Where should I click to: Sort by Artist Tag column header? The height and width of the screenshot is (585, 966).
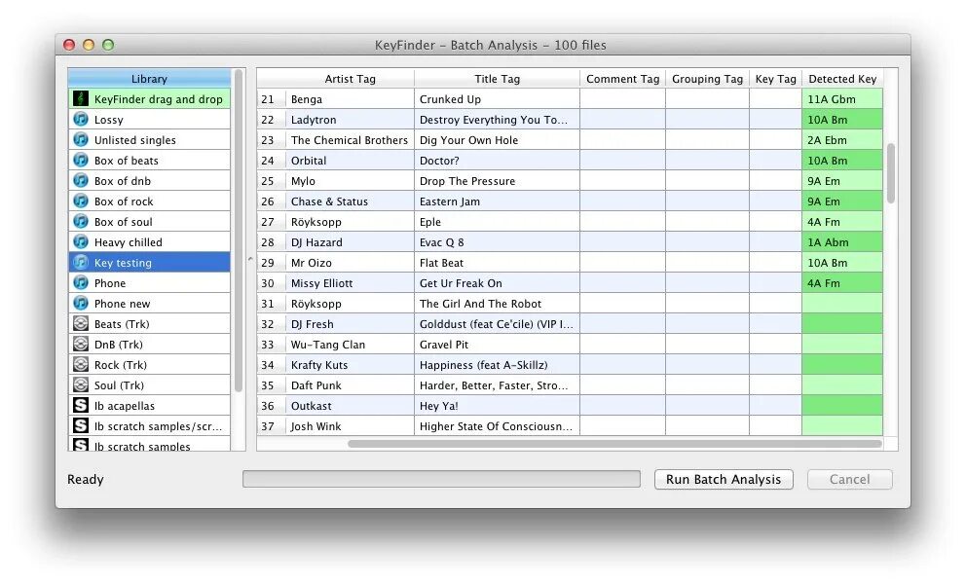[350, 78]
